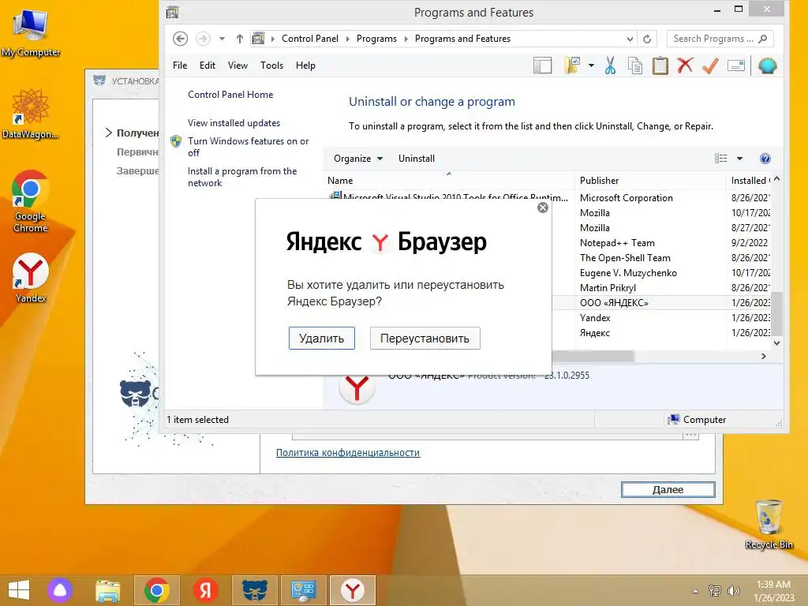This screenshot has width=808, height=606.
Task: Click the folder options toolbar icon
Action: pos(572,65)
